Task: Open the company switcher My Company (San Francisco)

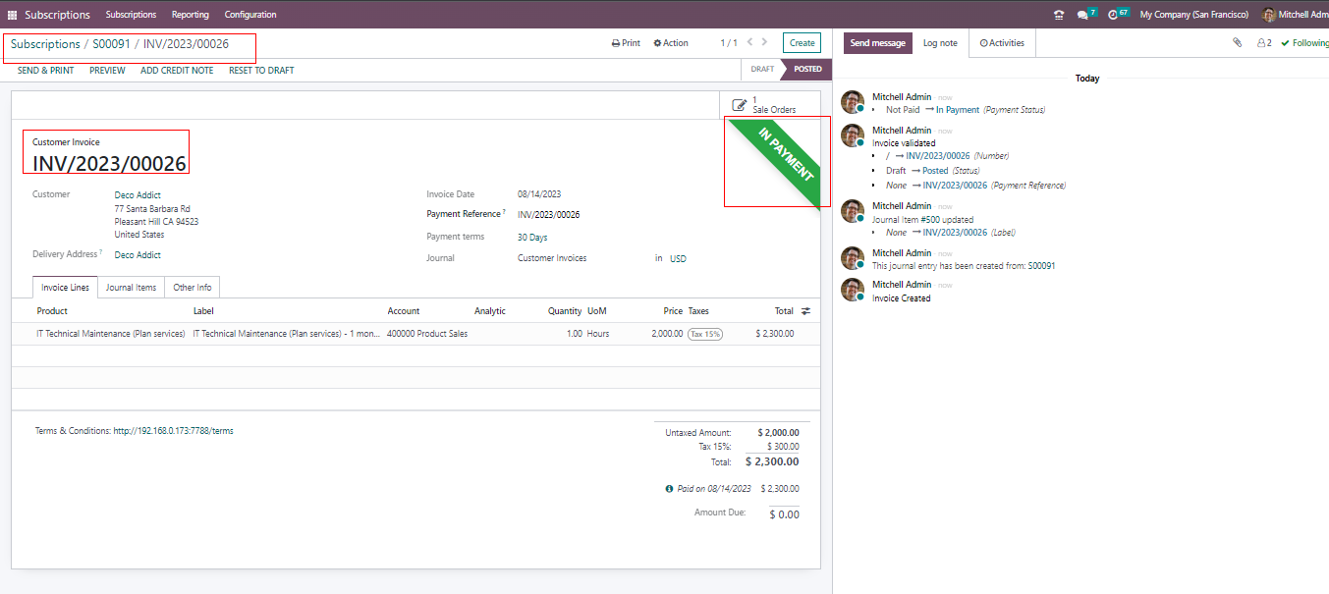Action: 1193,15
